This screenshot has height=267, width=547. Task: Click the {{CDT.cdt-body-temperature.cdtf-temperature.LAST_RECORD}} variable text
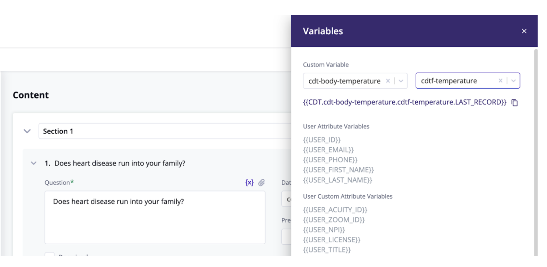click(x=404, y=102)
